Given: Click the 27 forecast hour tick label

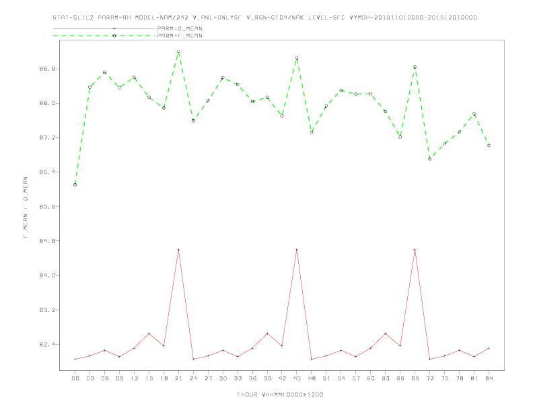Looking at the screenshot, I should [x=208, y=378].
